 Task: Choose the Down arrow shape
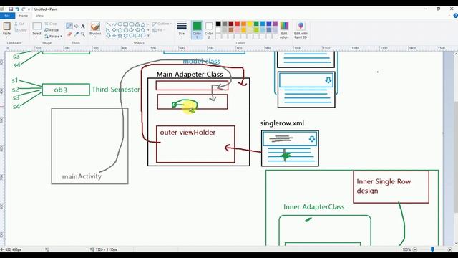click(108, 35)
